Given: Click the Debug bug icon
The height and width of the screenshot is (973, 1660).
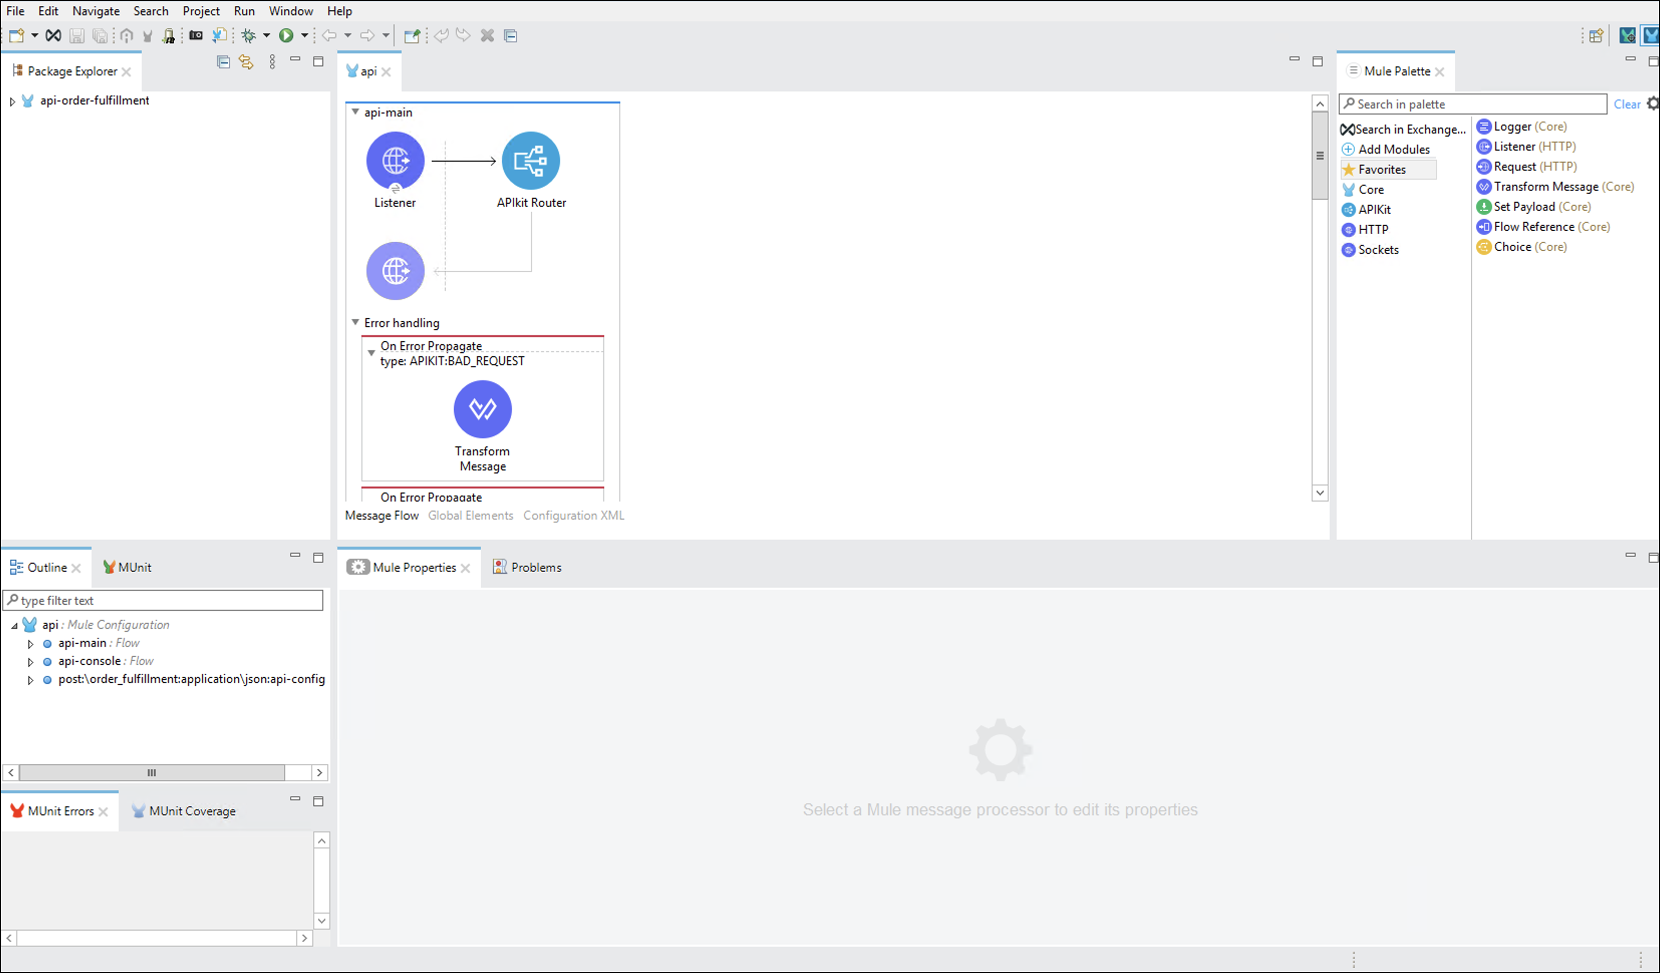Looking at the screenshot, I should (x=248, y=36).
